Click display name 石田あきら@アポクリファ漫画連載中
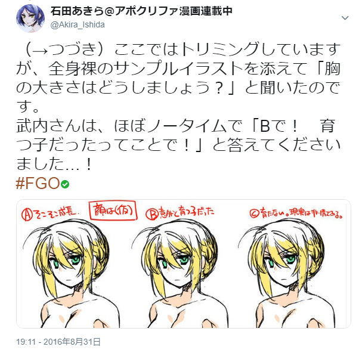Screen dimensions: 359x353 pyautogui.click(x=141, y=11)
